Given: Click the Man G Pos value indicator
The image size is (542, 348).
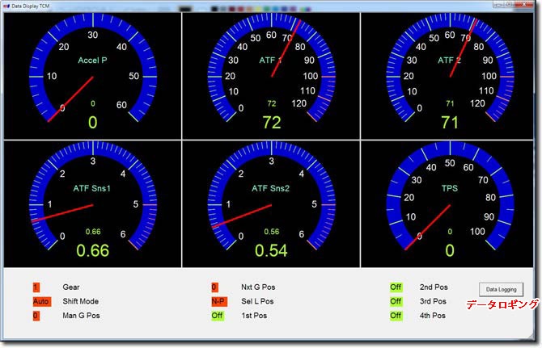Looking at the screenshot, I should (36, 316).
